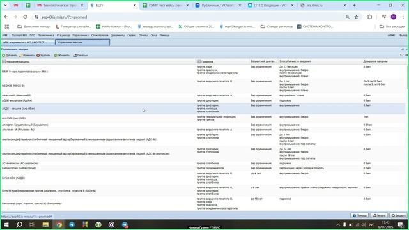The image size is (409, 230).
Task: Switch to jira.rtmis.ru browser tab
Action: (323, 5)
